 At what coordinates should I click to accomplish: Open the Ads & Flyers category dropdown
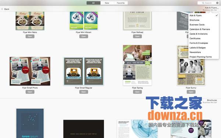coord(211,9)
